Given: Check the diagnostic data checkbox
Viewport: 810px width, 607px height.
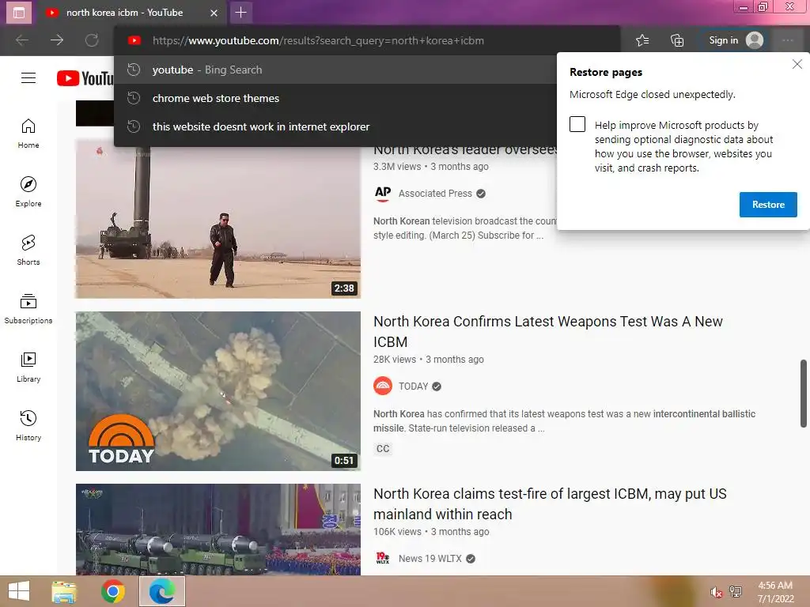Looking at the screenshot, I should click(577, 124).
